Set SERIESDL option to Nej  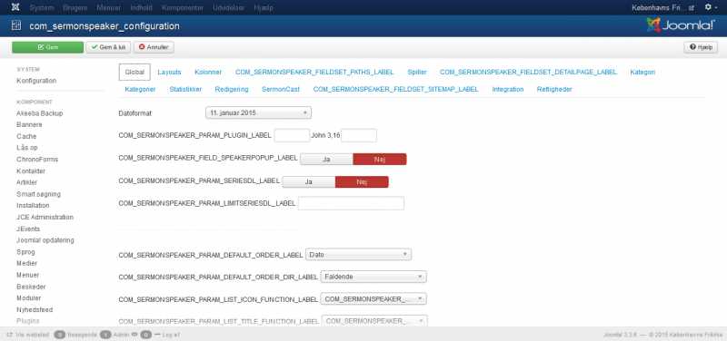362,181
